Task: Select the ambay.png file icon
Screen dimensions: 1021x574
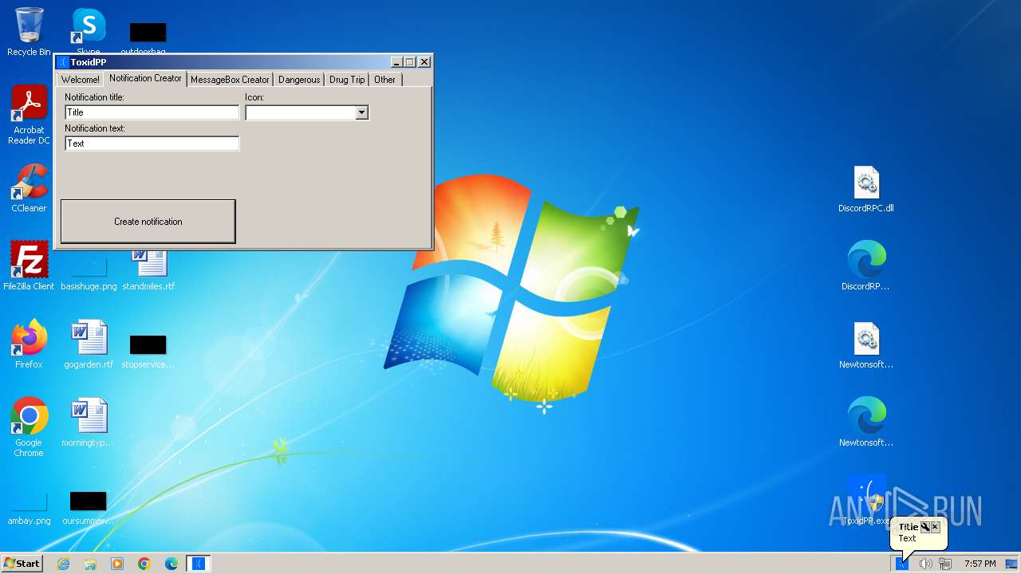Action: coord(29,508)
